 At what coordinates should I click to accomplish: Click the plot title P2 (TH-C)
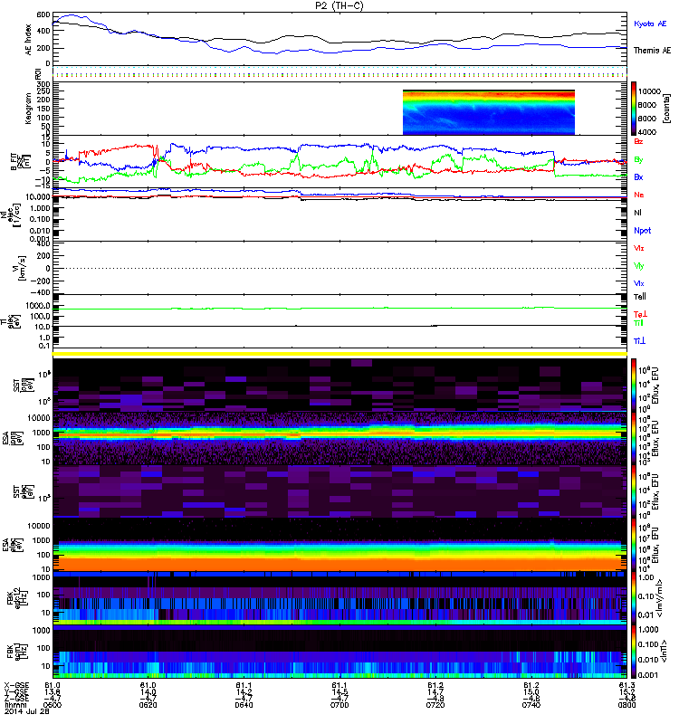[x=339, y=5]
